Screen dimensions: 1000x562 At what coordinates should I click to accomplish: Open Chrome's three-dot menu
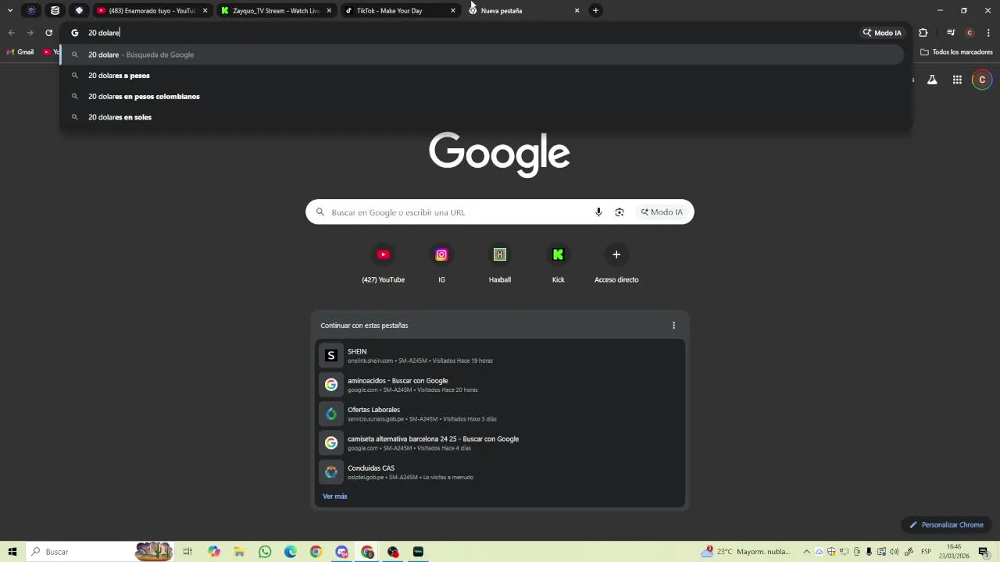click(988, 33)
